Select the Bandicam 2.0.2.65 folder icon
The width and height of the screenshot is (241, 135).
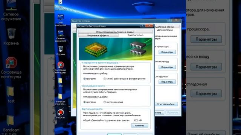click(x=61, y=99)
